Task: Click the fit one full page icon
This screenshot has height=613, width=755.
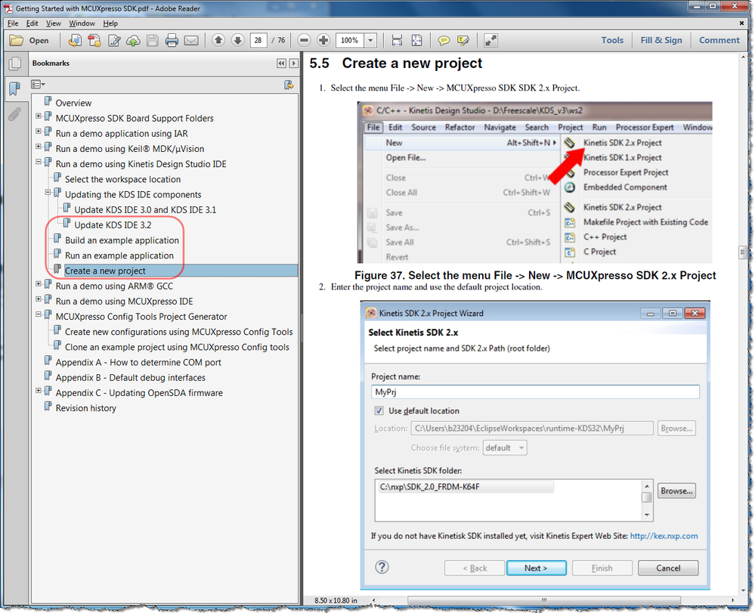Action: pos(416,41)
